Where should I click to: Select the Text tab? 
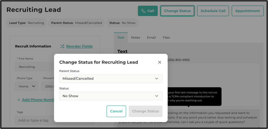(x=121, y=37)
